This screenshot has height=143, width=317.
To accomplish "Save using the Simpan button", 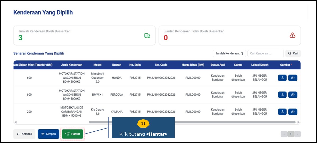I will [x=48, y=134].
